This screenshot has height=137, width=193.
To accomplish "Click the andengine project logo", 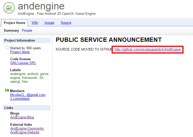I will click(x=9, y=8).
